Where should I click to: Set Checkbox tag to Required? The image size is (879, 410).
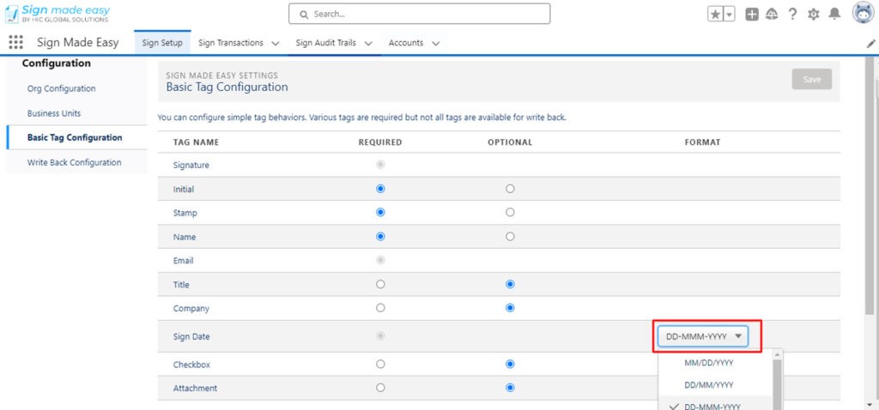(380, 364)
